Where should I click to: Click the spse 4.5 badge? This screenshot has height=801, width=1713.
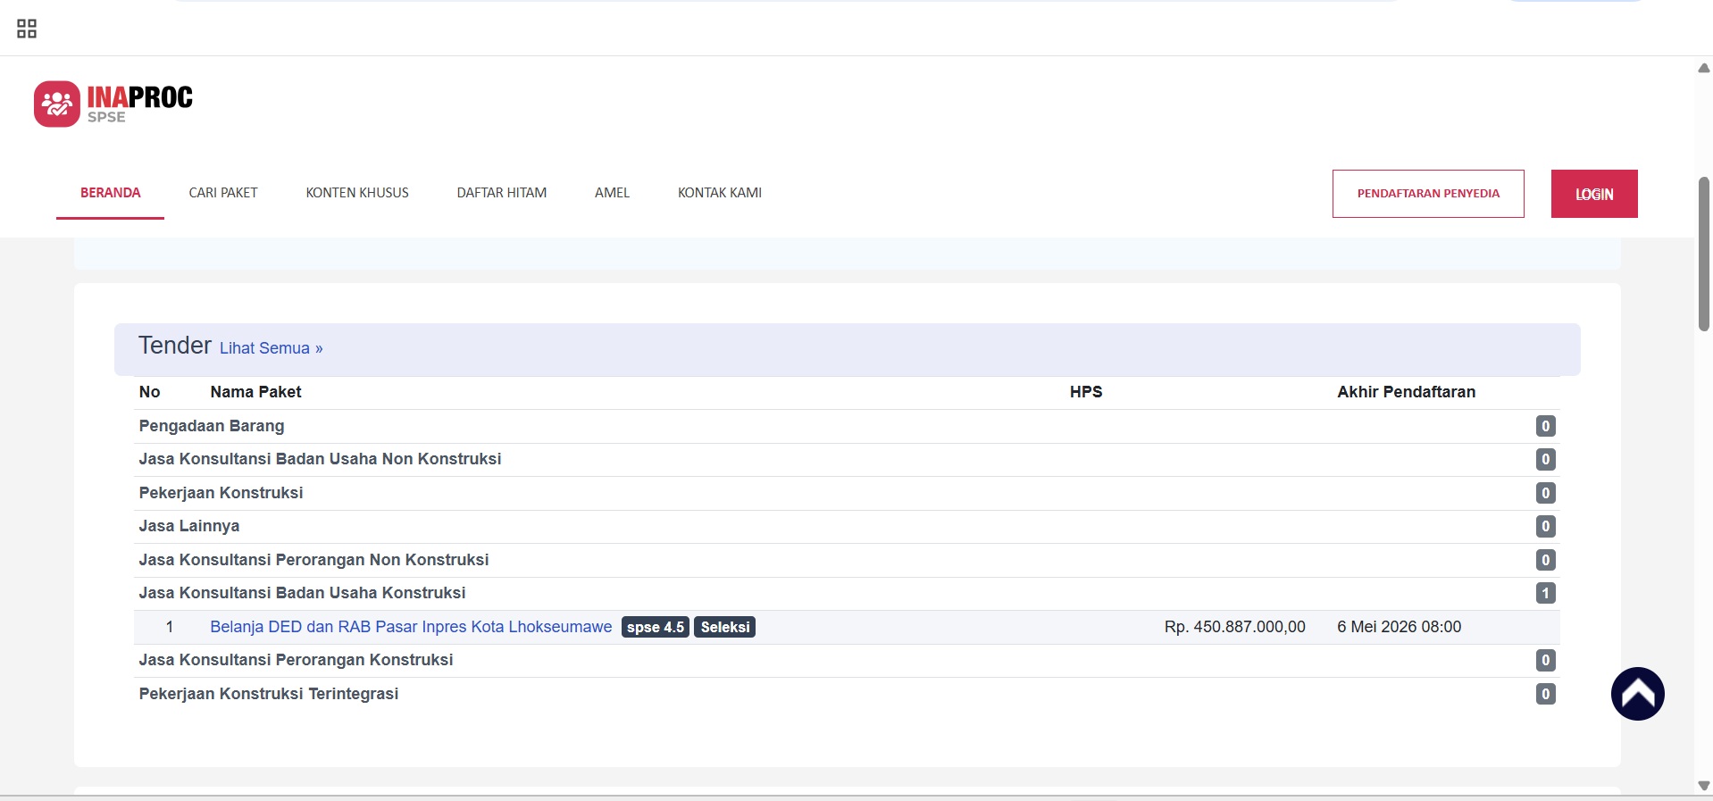click(x=655, y=627)
